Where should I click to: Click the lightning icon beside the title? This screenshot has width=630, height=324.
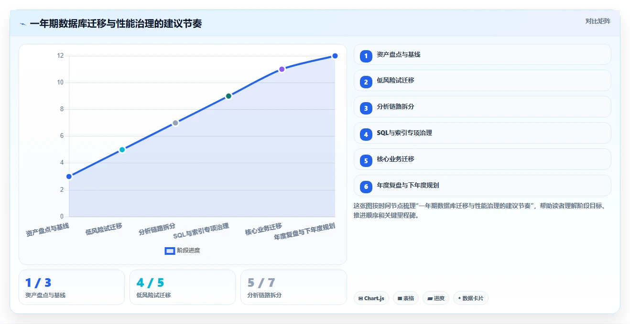tap(22, 24)
